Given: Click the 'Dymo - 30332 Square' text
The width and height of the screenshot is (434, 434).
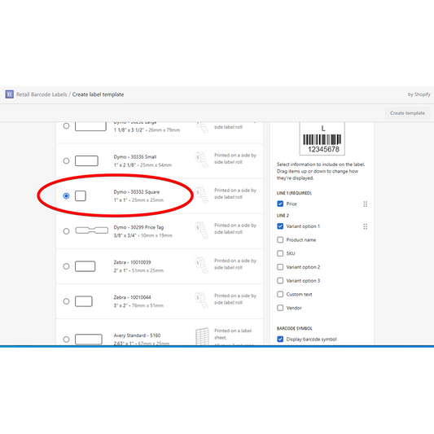Looking at the screenshot, I should point(137,192).
